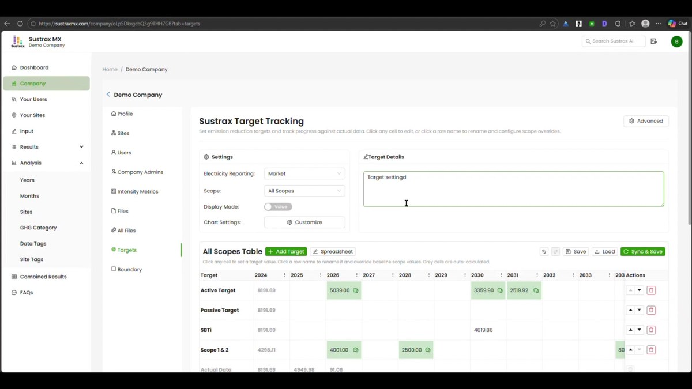Open GHG Category analysis

coord(38,228)
